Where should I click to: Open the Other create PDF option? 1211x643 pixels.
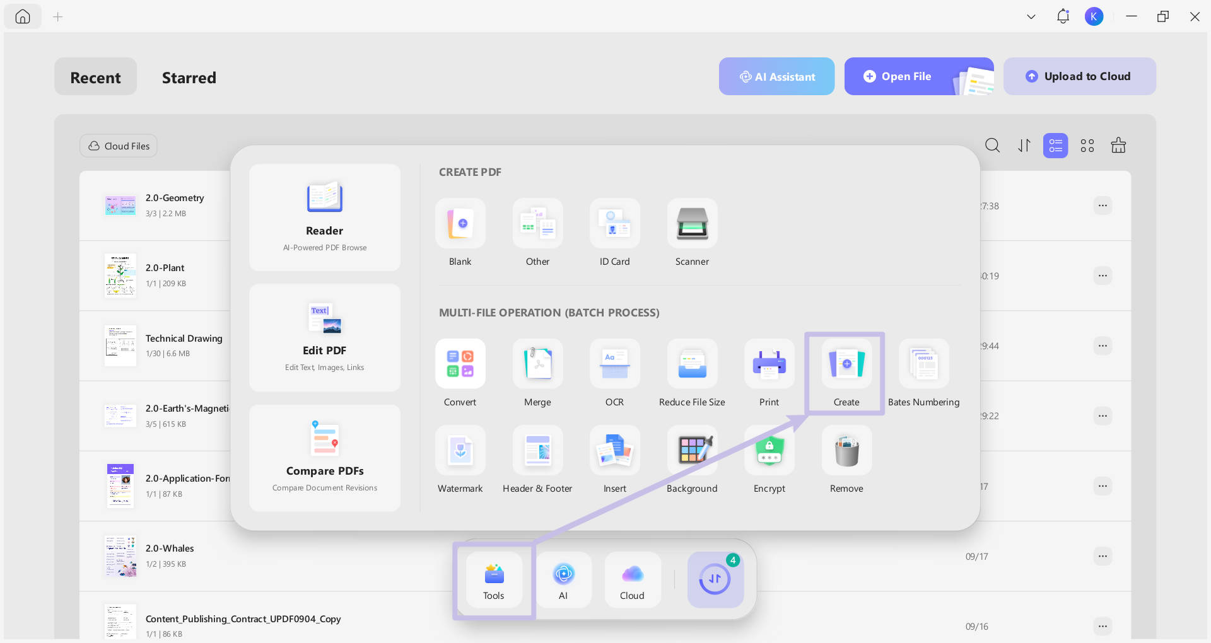click(537, 223)
